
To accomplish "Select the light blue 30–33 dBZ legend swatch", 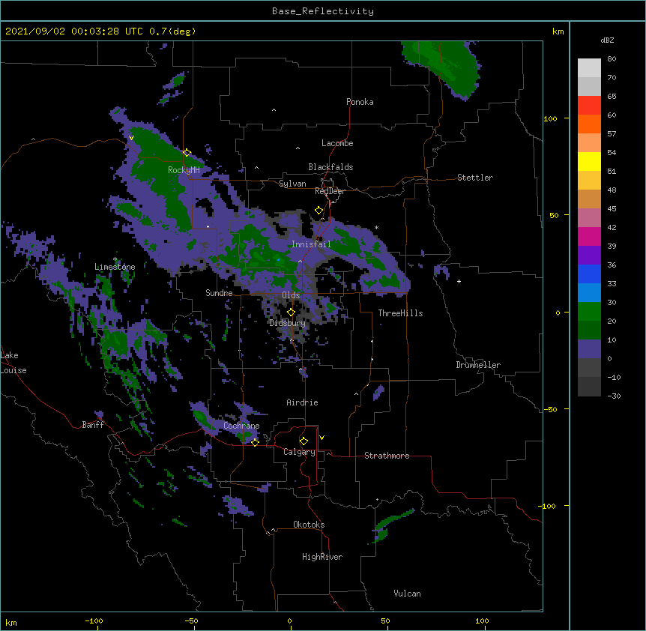I will (589, 293).
